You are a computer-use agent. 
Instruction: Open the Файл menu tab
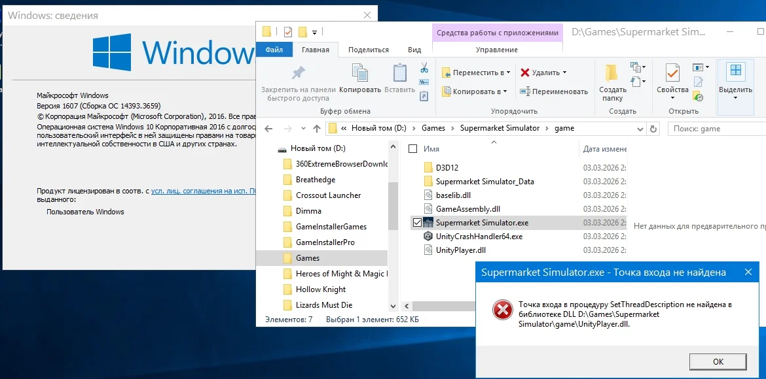point(274,50)
